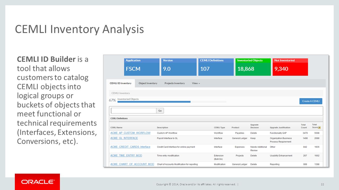
Task: Click total count value 842
Action: (x=306, y=147)
